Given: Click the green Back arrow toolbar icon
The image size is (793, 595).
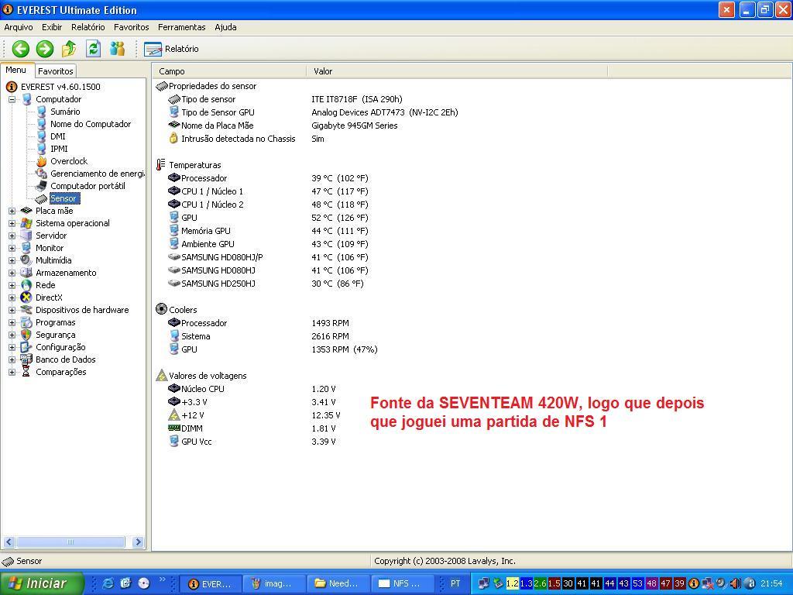Looking at the screenshot, I should point(20,49).
